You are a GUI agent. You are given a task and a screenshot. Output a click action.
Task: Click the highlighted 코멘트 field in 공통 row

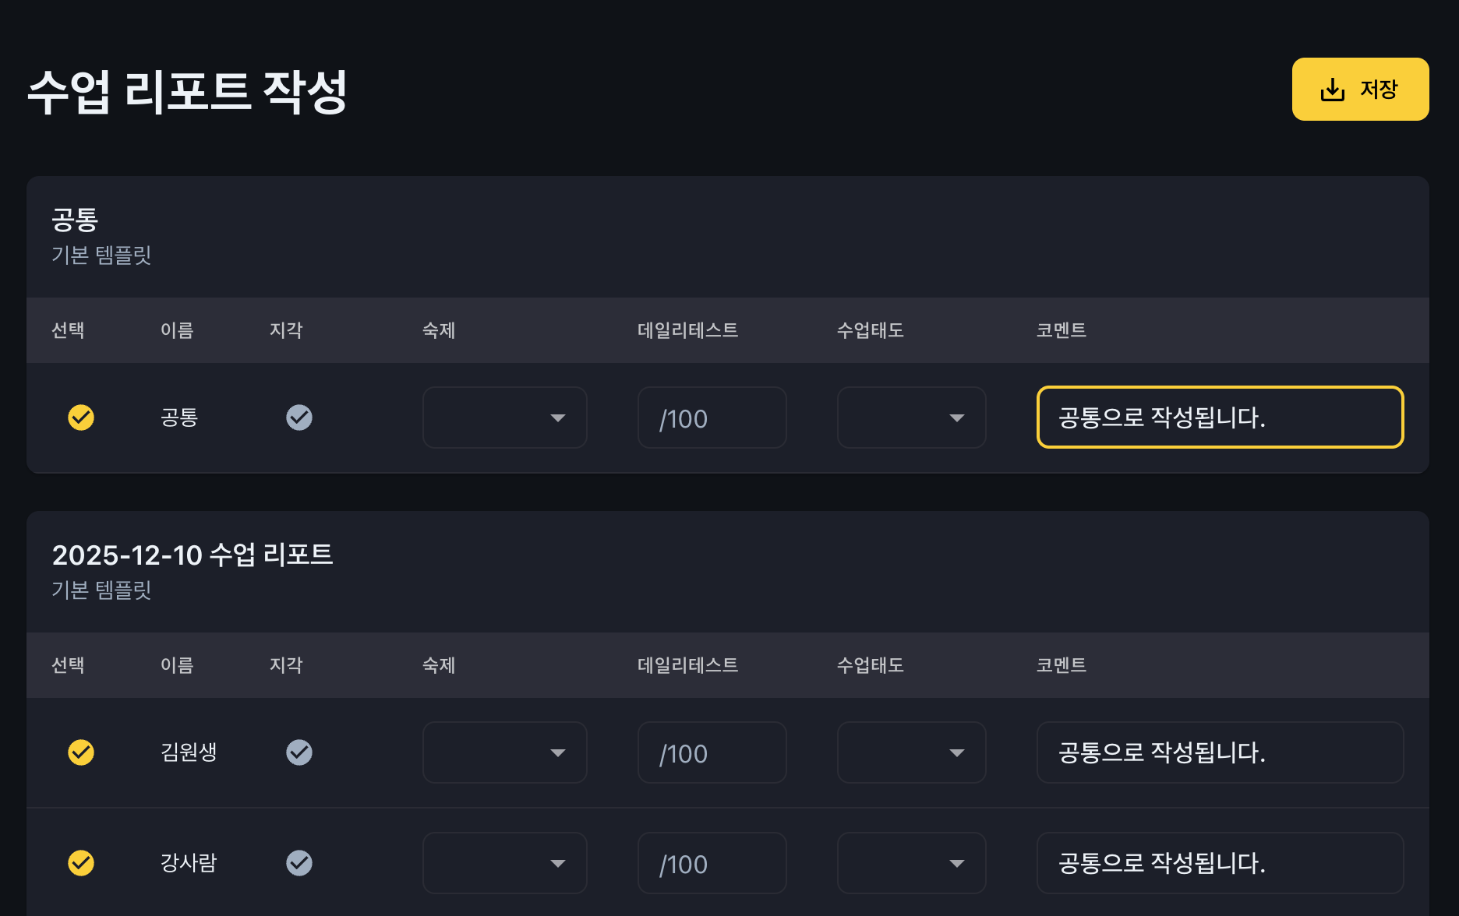[1220, 417]
